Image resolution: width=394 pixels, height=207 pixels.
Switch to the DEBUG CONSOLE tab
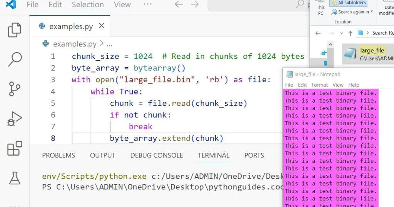click(x=156, y=156)
